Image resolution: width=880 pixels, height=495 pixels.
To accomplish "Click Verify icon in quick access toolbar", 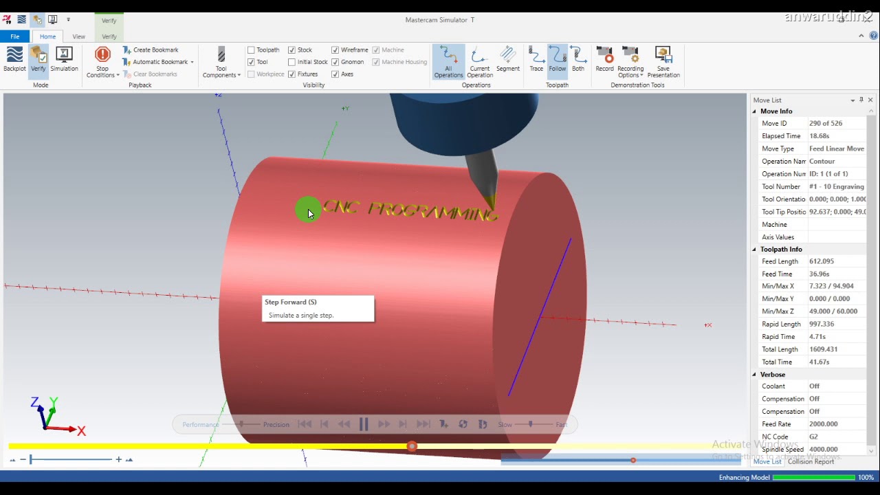I will tap(37, 19).
